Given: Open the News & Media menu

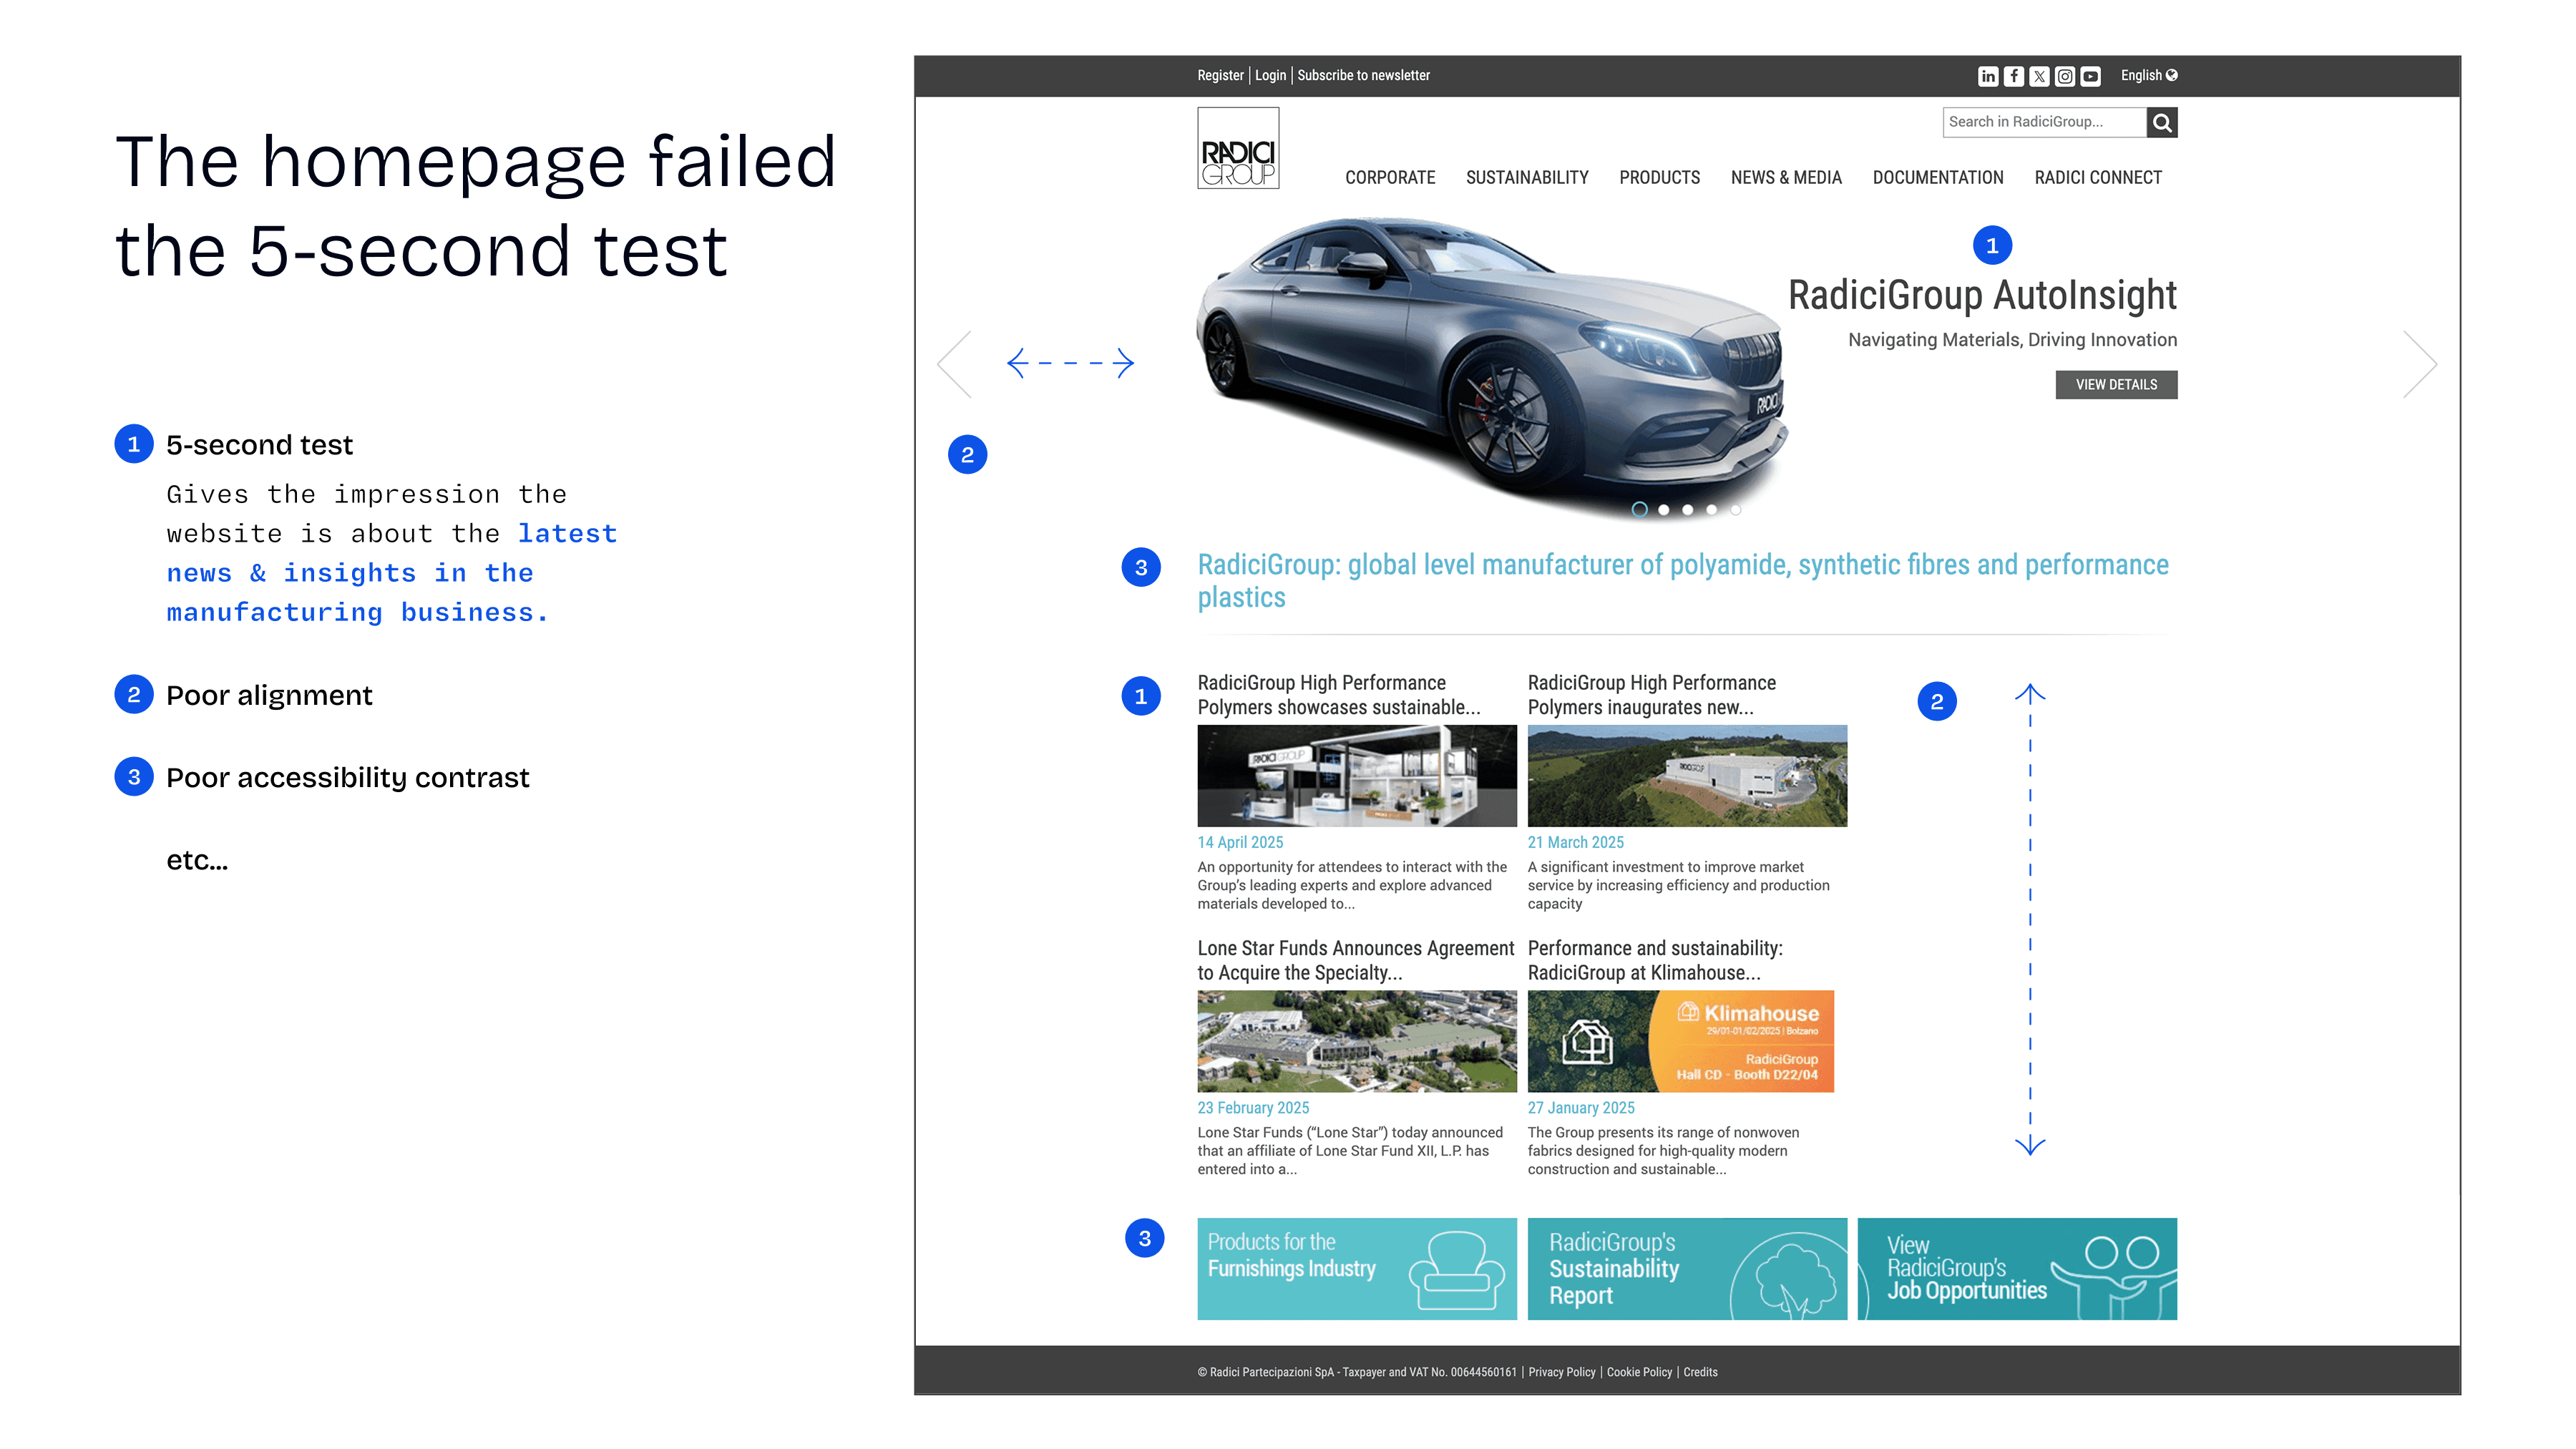Looking at the screenshot, I should 1786,178.
